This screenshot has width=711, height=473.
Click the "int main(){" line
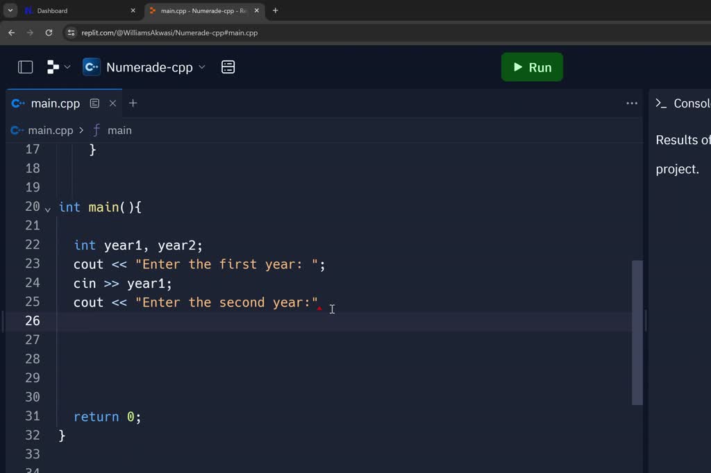(x=100, y=207)
